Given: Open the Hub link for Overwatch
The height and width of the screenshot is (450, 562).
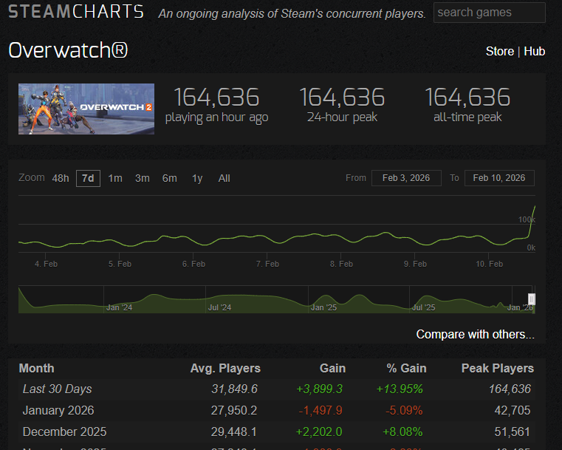Looking at the screenshot, I should 535,51.
